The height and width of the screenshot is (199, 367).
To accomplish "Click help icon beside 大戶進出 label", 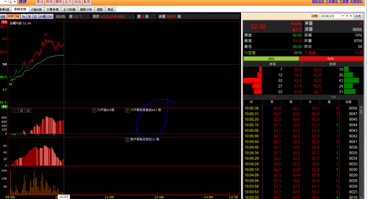I will [x=94, y=110].
